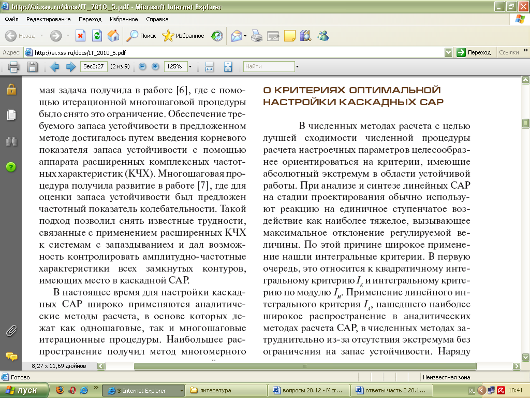Viewport: 530px width, 398px height.
Task: Switch to ответы часть 2 Word document
Action: pos(391,391)
